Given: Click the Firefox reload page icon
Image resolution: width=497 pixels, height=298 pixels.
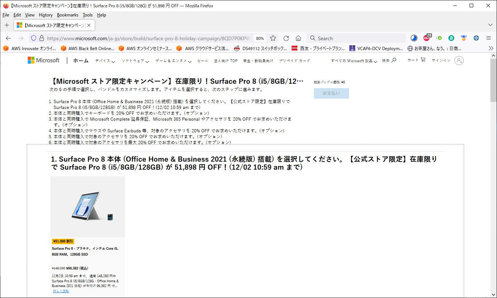Looking at the screenshot, I should point(286,38).
